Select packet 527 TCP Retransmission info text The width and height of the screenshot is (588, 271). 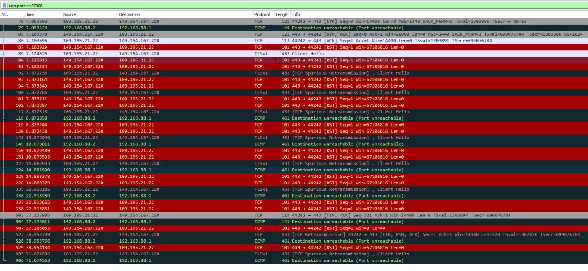[x=436, y=234]
